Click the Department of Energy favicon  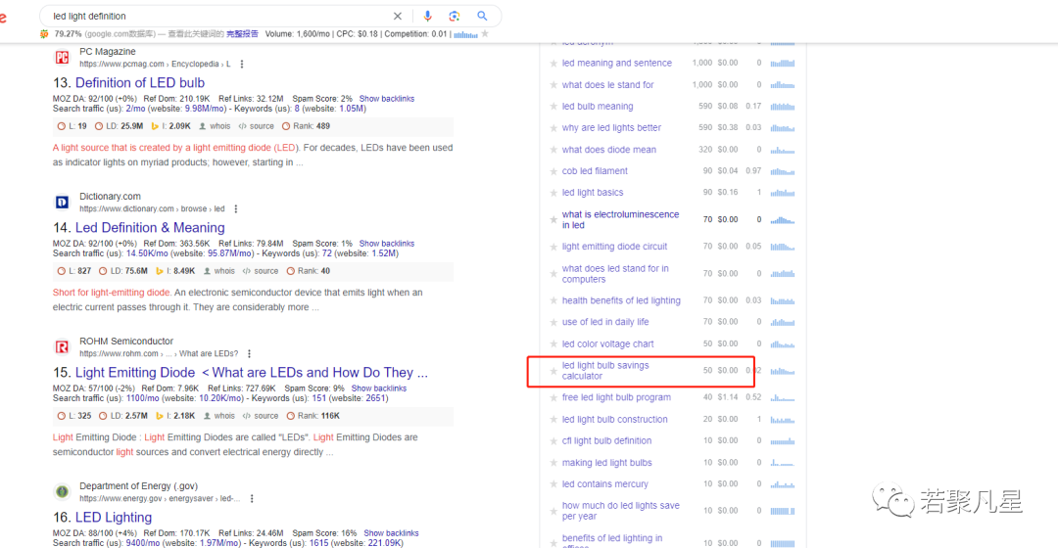coord(62,492)
